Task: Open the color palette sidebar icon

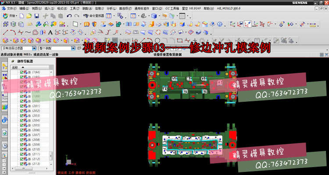Action: coord(5,156)
